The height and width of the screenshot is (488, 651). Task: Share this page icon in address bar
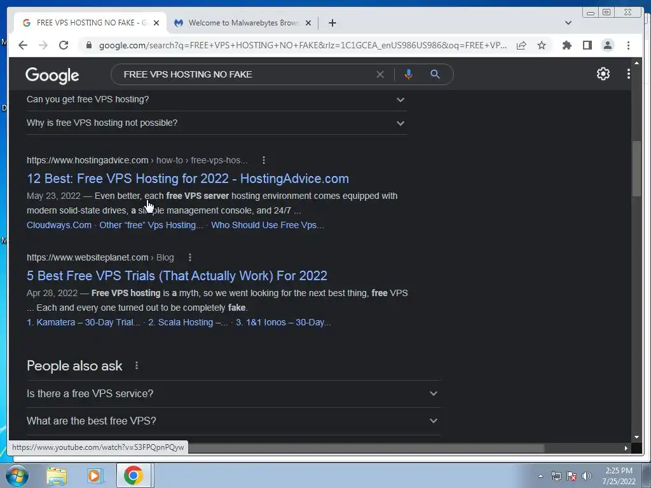tap(521, 45)
